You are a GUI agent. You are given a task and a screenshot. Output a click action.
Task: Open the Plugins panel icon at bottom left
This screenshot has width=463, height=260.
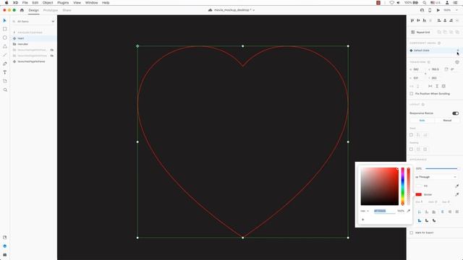tap(5, 255)
